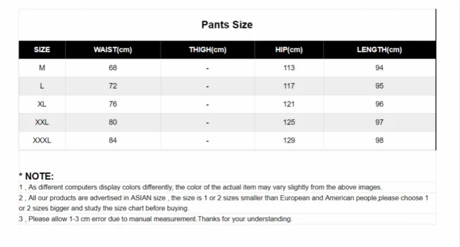Click the thigh dash in M row
This screenshot has width=460, height=247.
(x=208, y=69)
